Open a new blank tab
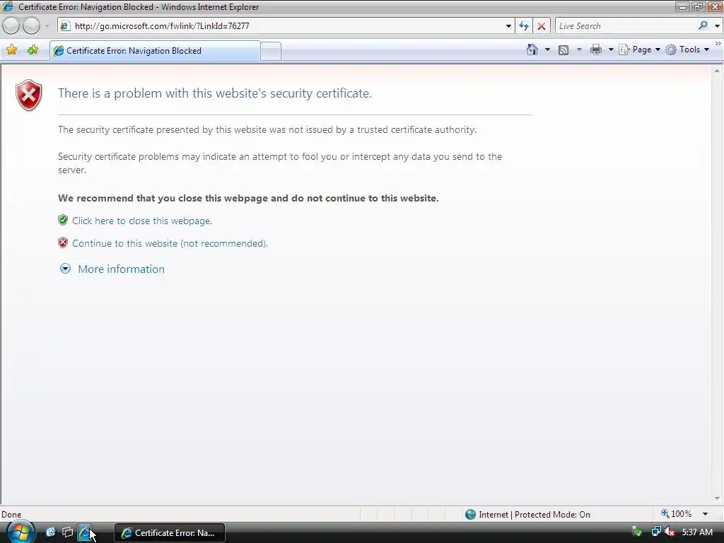Screen dimensions: 724x543 click(x=271, y=51)
